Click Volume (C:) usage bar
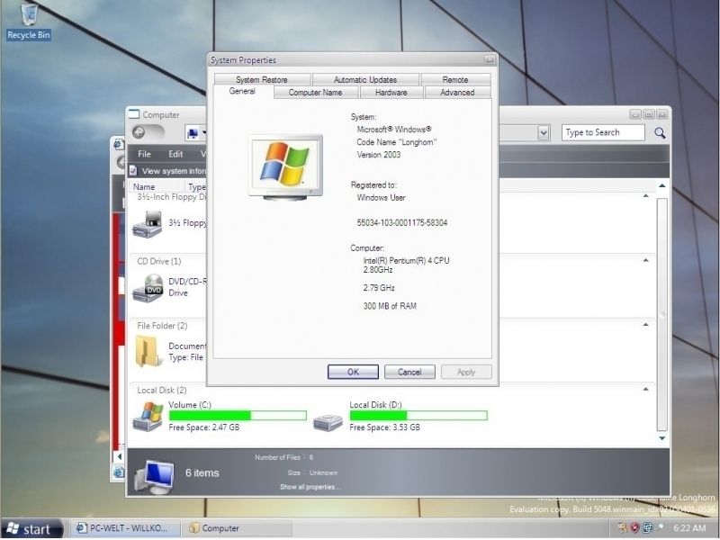The image size is (720, 540). click(238, 416)
